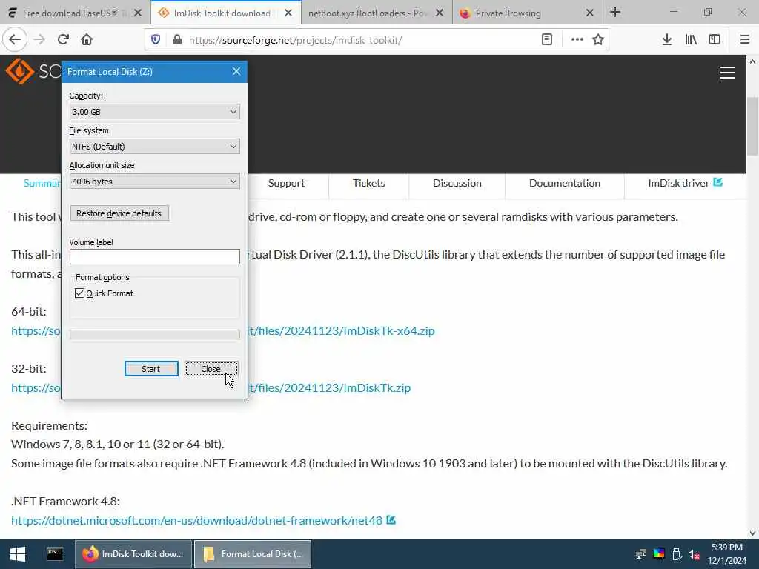Close the netboot.xyz tab
This screenshot has height=569, width=759.
click(440, 13)
